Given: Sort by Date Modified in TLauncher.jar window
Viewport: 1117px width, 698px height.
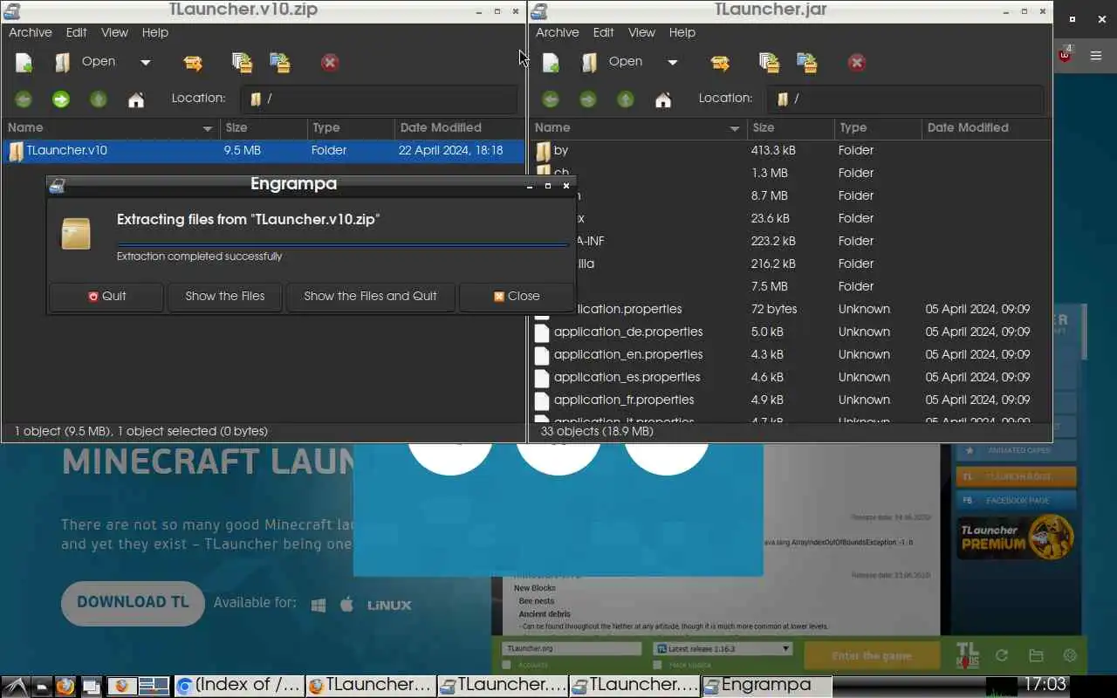Looking at the screenshot, I should pos(987,128).
